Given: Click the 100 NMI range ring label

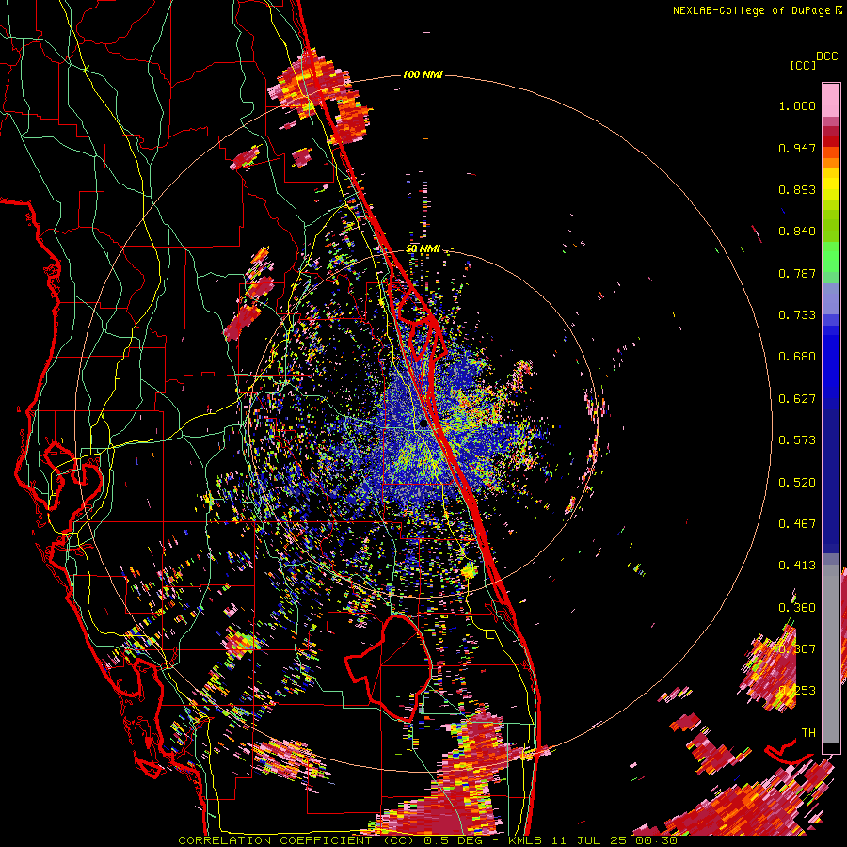Looking at the screenshot, I should click(423, 74).
